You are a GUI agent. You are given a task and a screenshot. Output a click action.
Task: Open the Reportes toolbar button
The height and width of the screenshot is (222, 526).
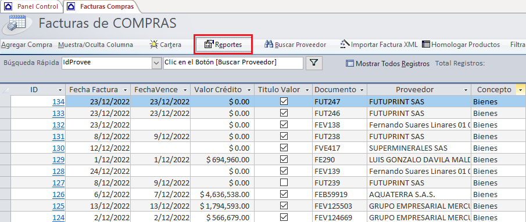223,45
